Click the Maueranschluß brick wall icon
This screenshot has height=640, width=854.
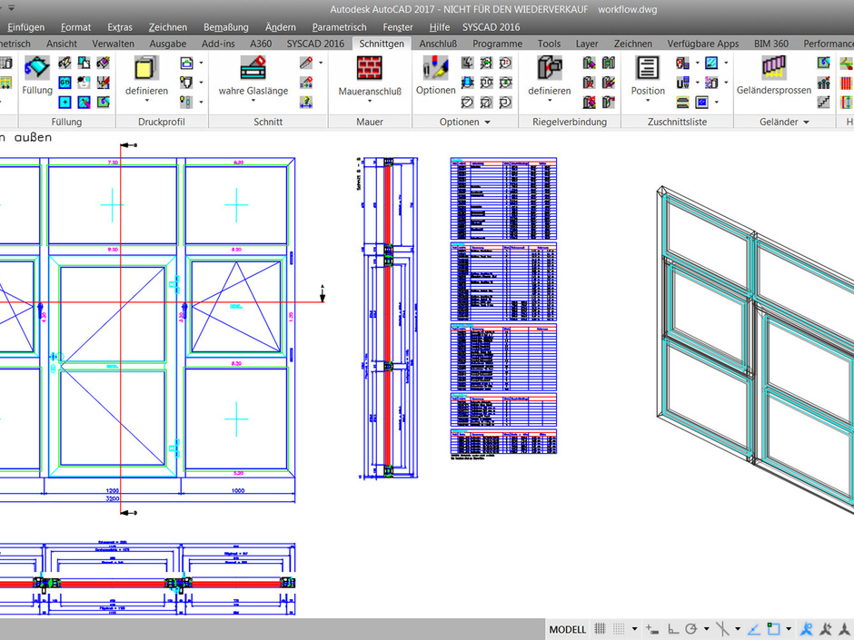(x=369, y=73)
